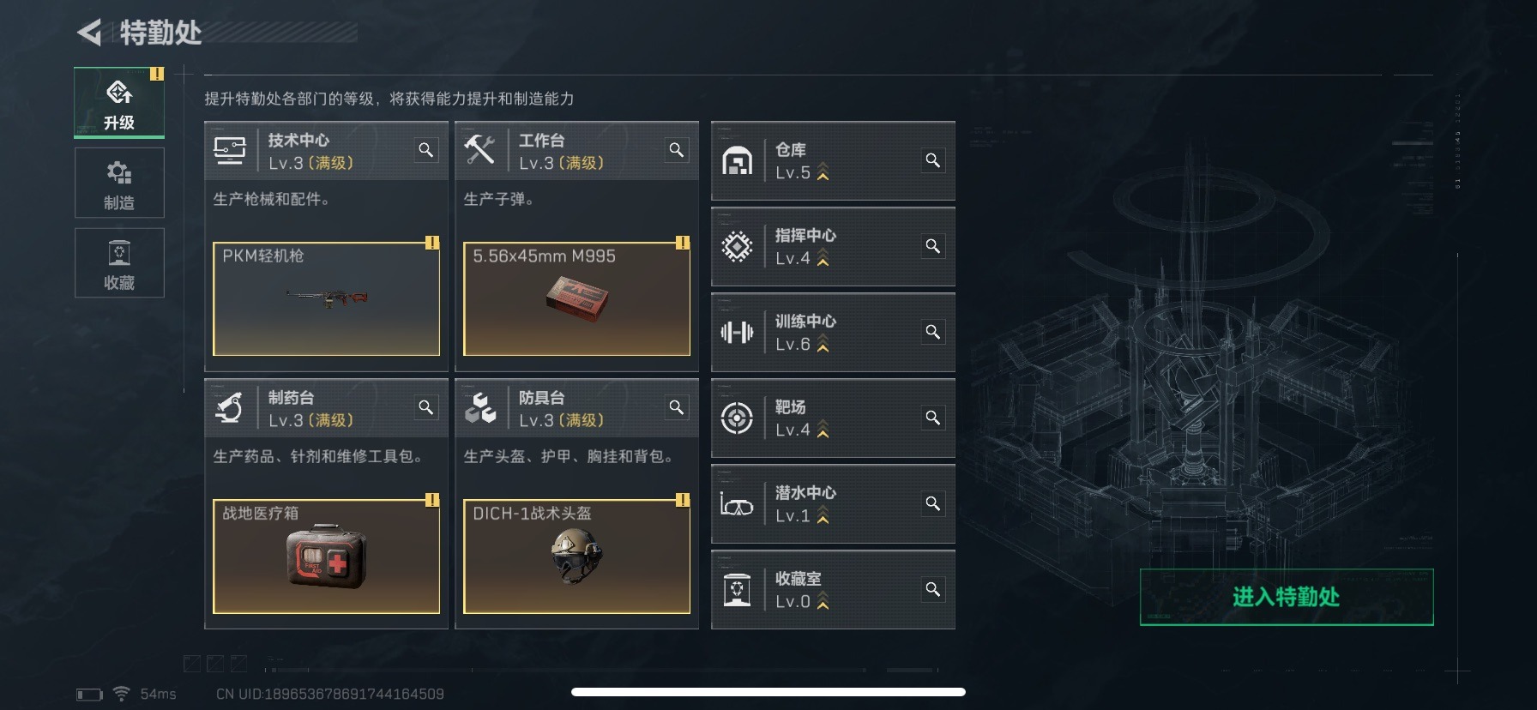Click magnifier icon on 防具台 card
This screenshot has width=1537, height=710.
coord(677,407)
